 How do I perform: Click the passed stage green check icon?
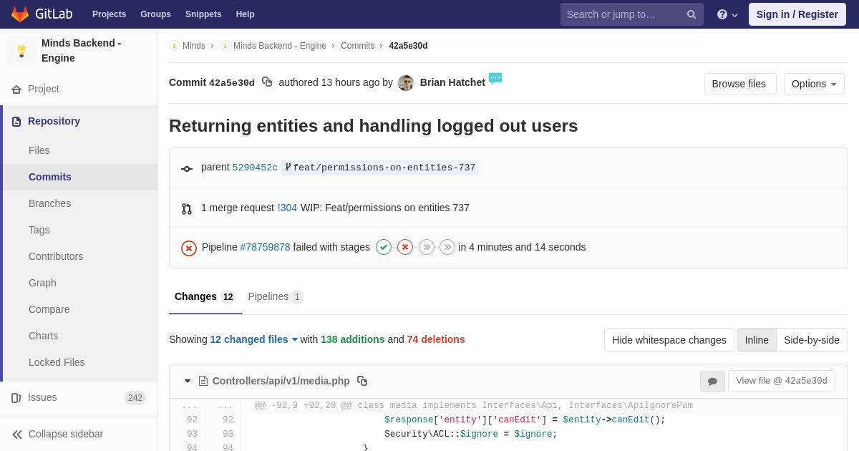(384, 247)
